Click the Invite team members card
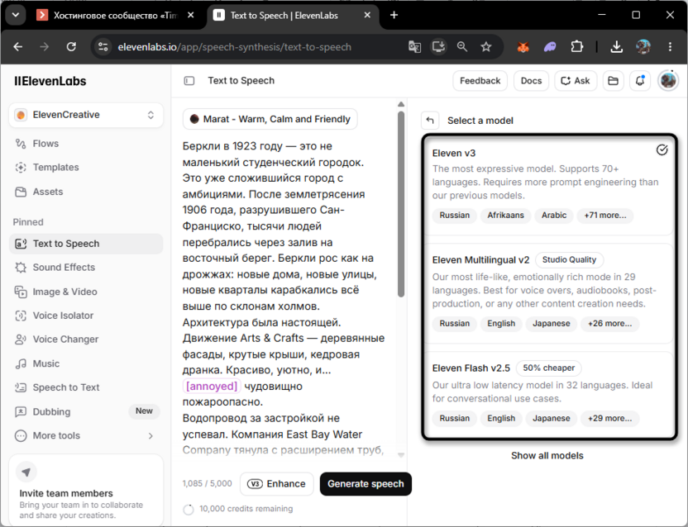The image size is (688, 527). coord(86,491)
